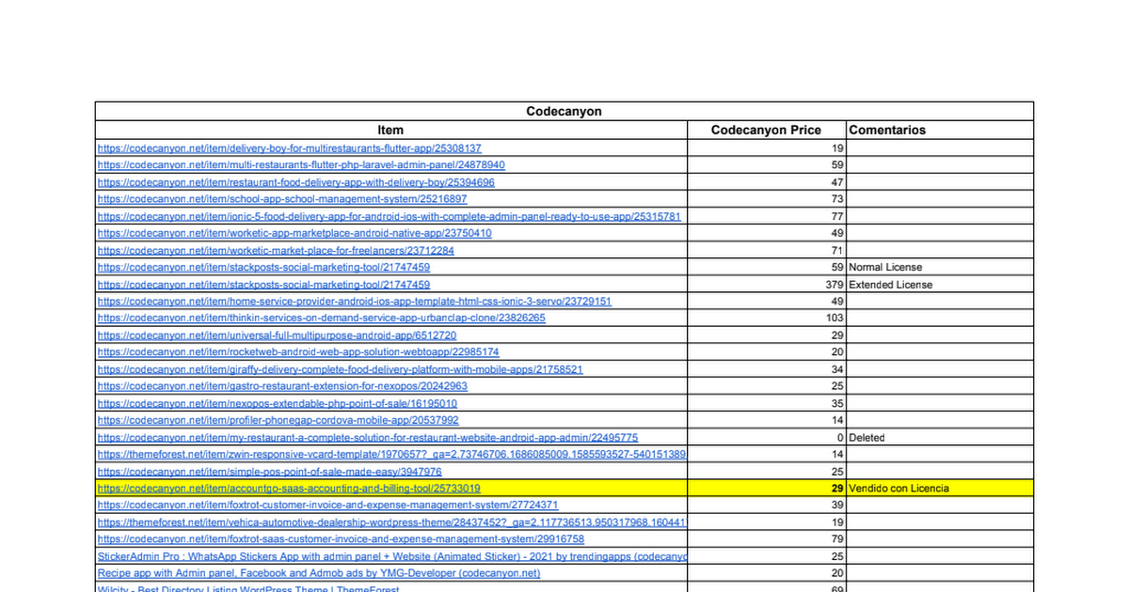1129x592 pixels.
Task: Select the Extended License comment cell
Action: (x=940, y=284)
